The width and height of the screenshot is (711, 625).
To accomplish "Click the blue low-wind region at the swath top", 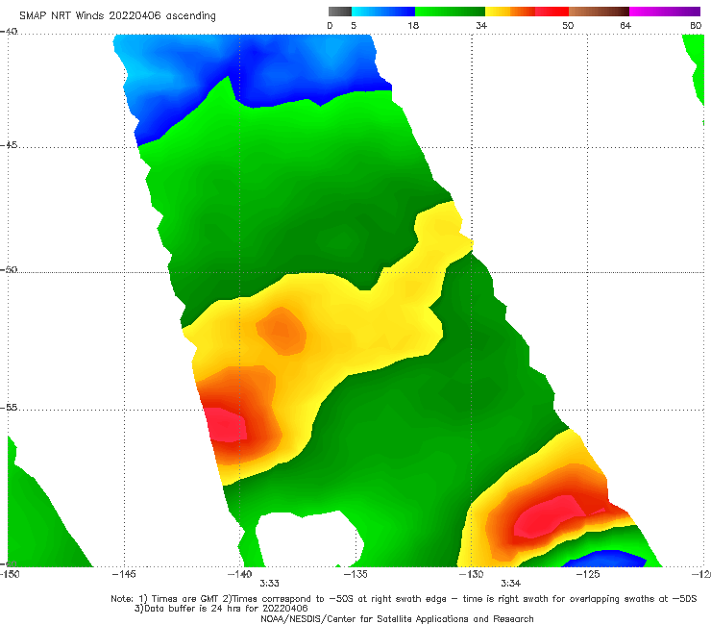I will [254, 68].
